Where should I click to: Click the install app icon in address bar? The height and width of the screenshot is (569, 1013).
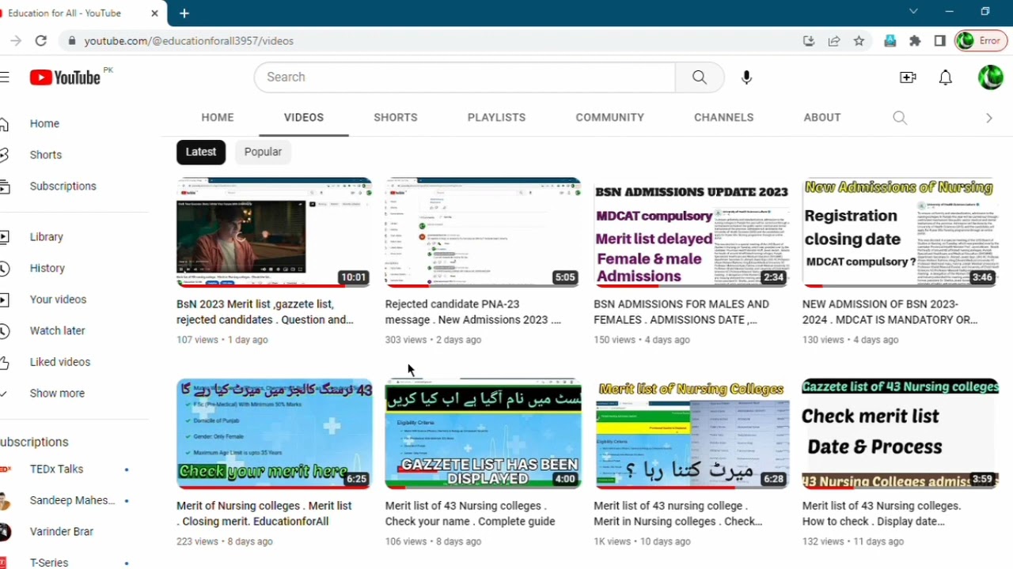tap(809, 41)
